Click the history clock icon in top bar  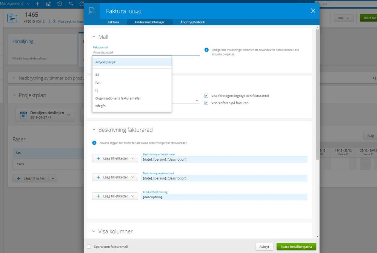(60, 4)
